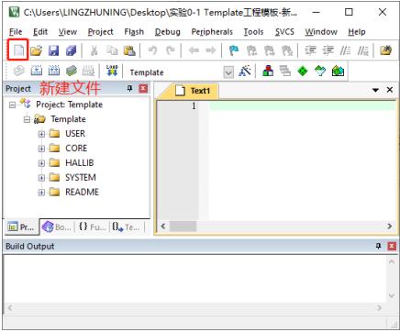Switch to the Project (Pr...) panel tab
The height and width of the screenshot is (332, 400).
[21, 227]
